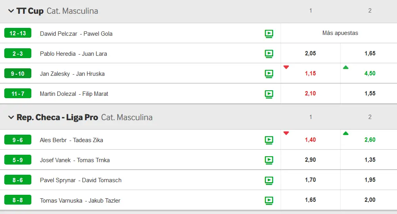
Task: Click live video icon for Dolezal - Marat
Action: coord(269,93)
